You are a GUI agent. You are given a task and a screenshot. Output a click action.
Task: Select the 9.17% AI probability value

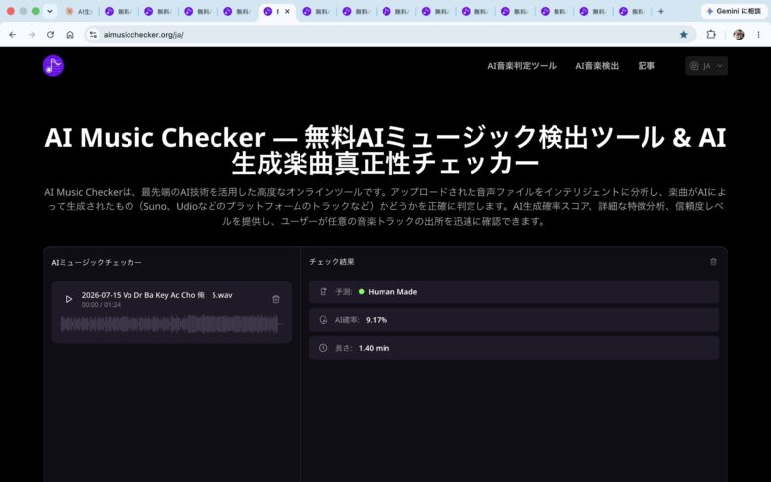tap(377, 320)
